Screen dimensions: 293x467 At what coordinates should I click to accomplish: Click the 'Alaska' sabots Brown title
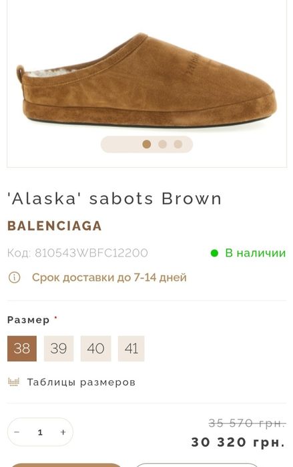(115, 198)
